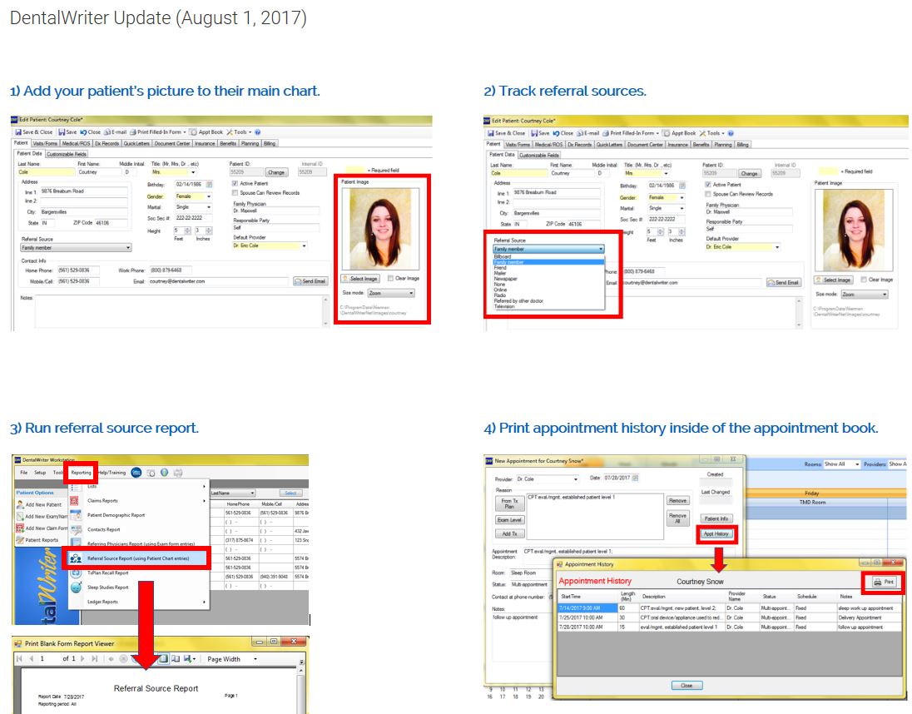The image size is (912, 714).
Task: Check Clear Image in section 1 Patient Image
Action: point(391,279)
